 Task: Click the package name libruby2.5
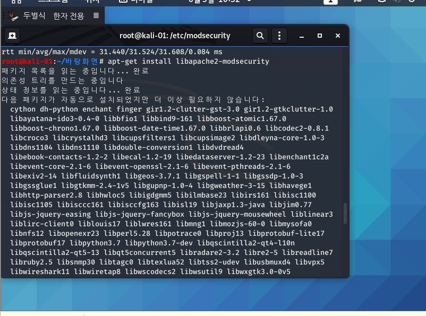click(x=31, y=262)
